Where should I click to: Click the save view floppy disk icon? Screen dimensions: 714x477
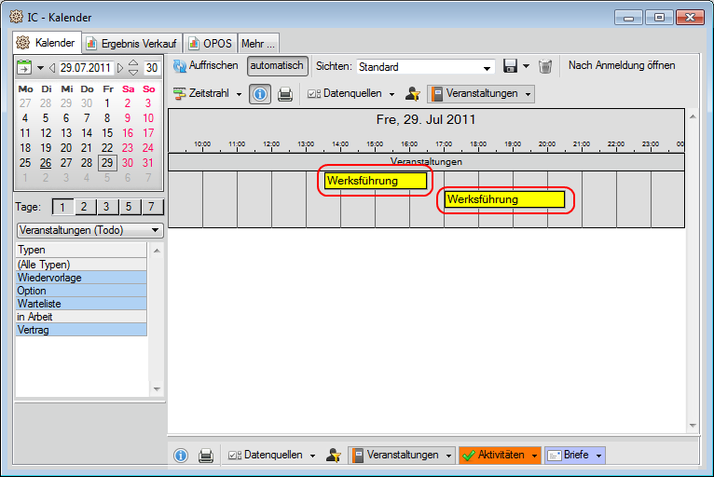point(510,66)
